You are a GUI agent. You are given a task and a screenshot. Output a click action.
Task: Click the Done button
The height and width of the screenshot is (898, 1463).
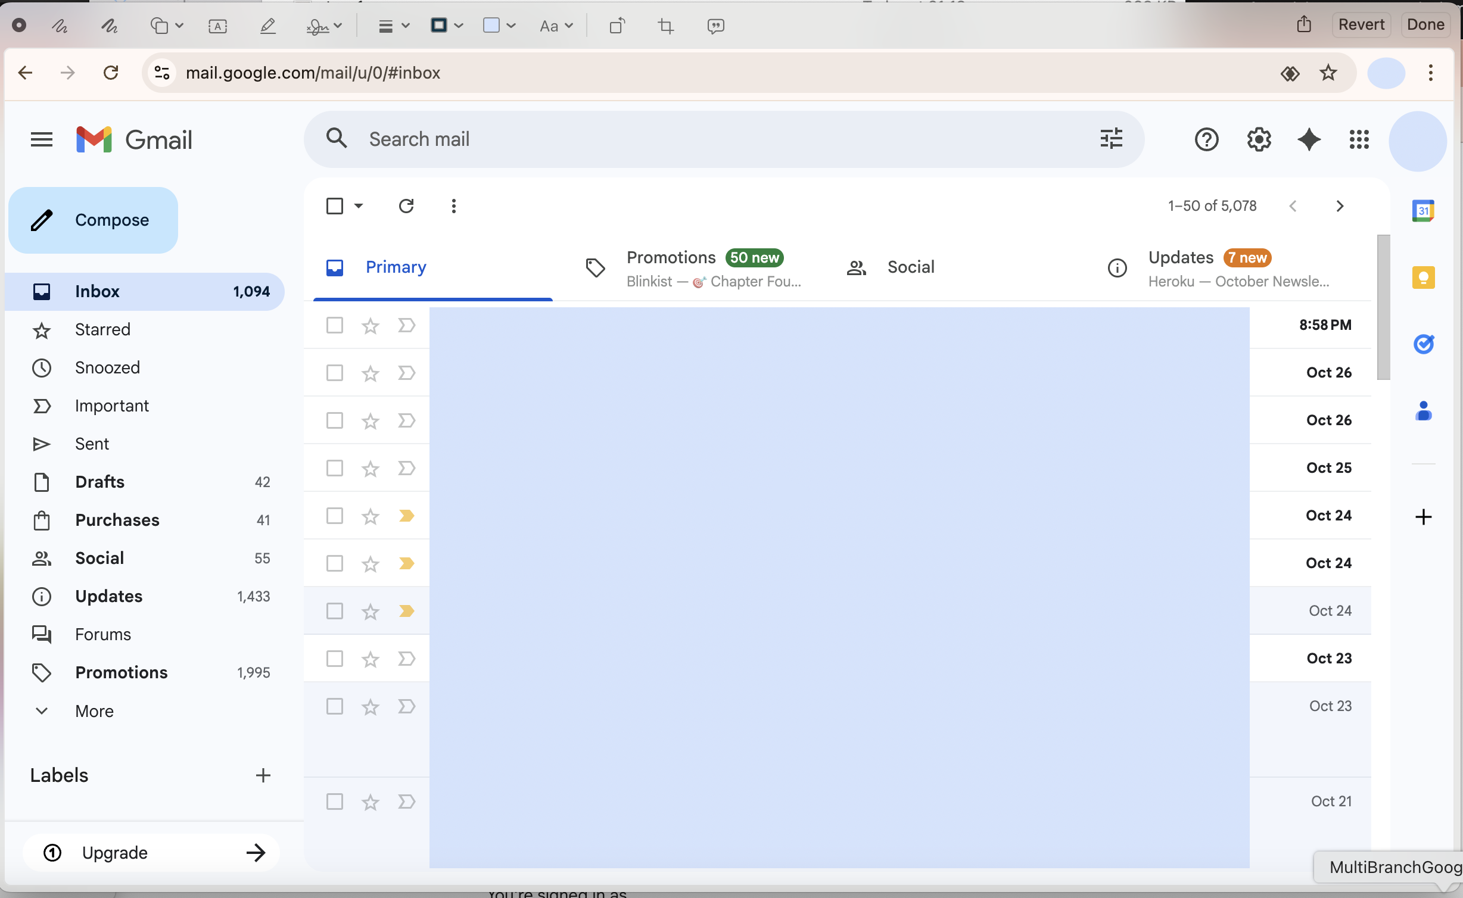click(x=1426, y=24)
